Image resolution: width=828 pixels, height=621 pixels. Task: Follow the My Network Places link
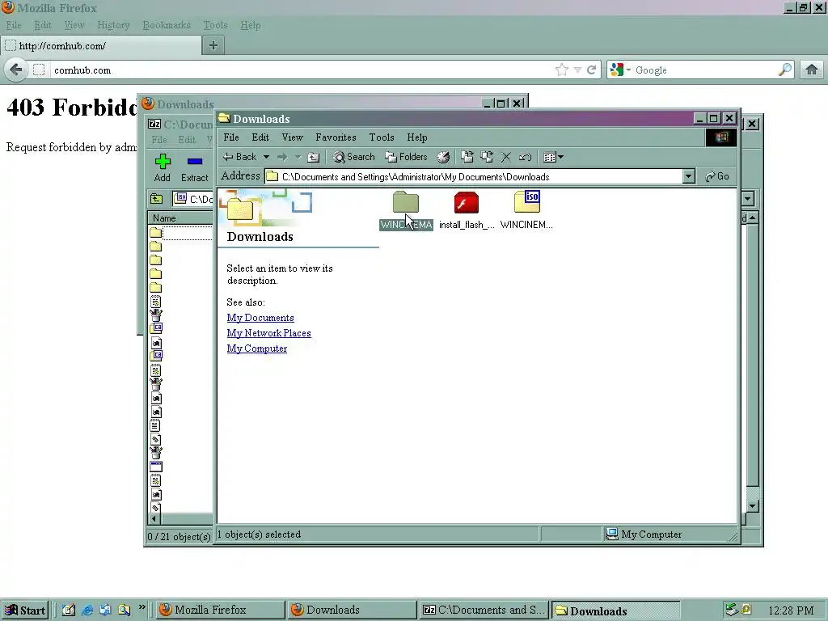(x=268, y=333)
